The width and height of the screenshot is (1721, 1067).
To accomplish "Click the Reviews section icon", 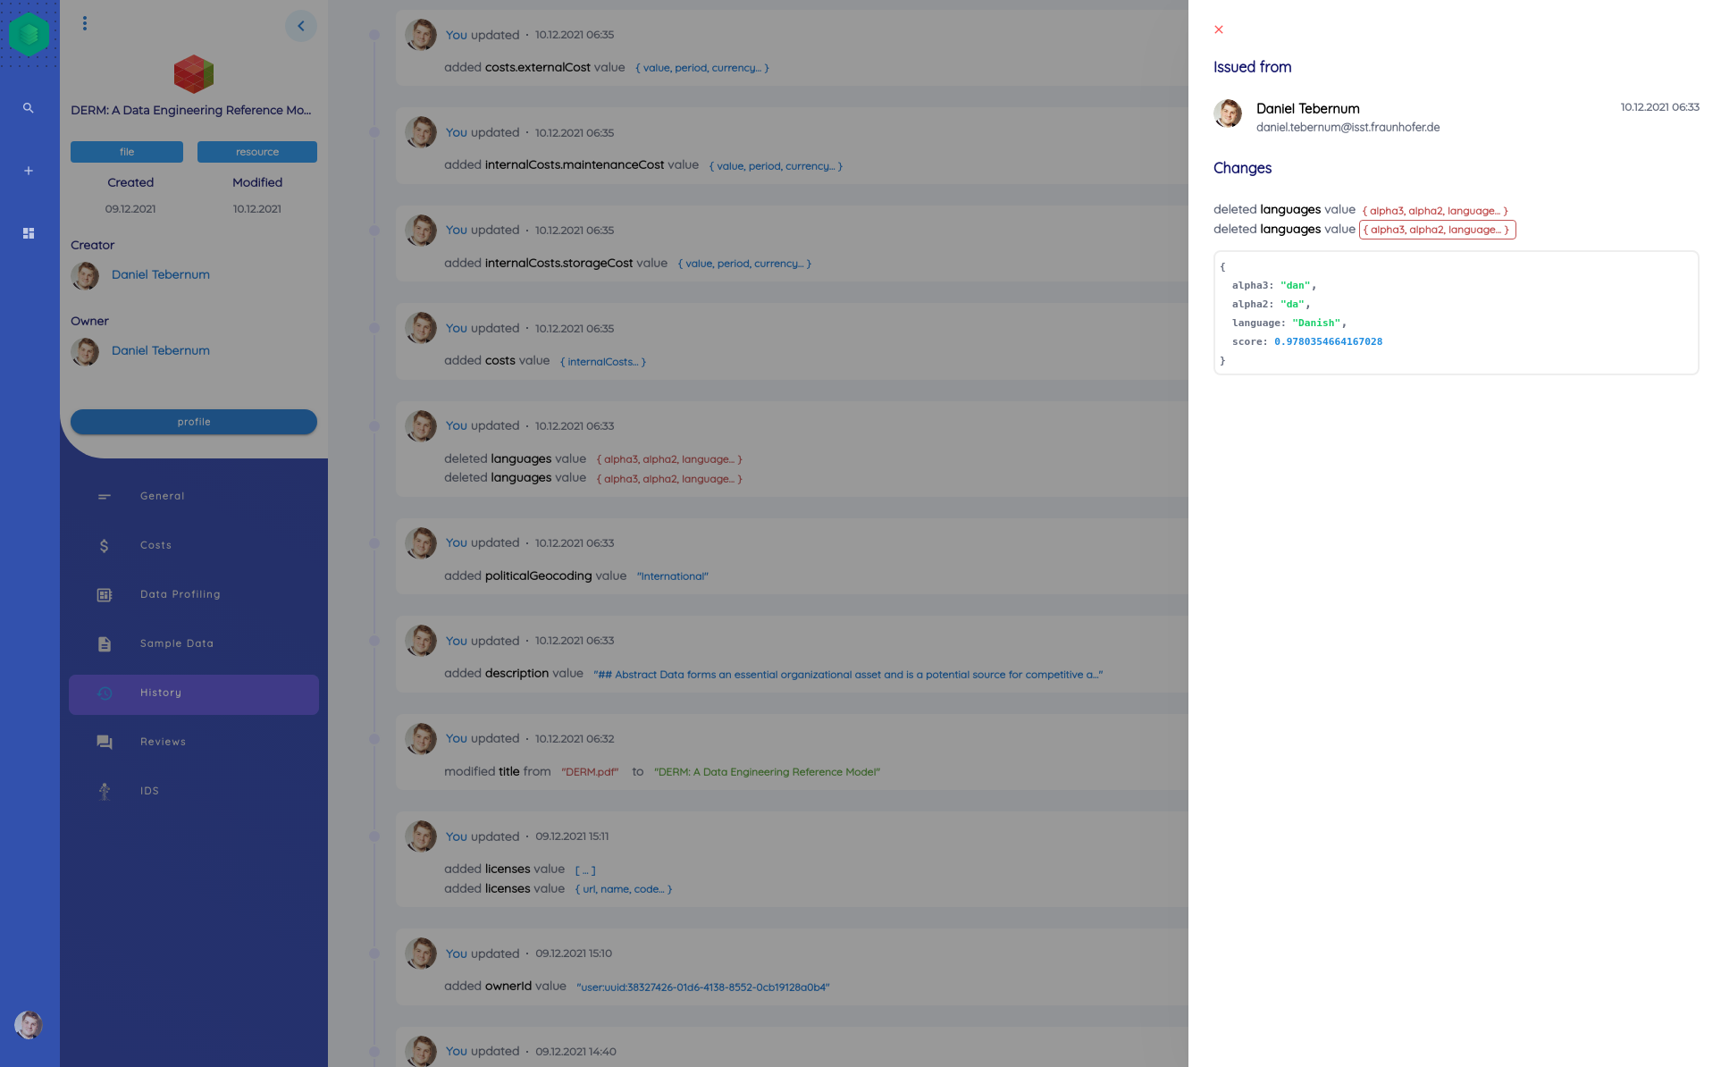I will tap(105, 741).
